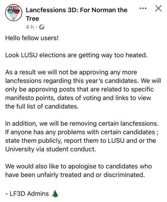Click the red LF3D badge on avatar

[x=14, y=8]
